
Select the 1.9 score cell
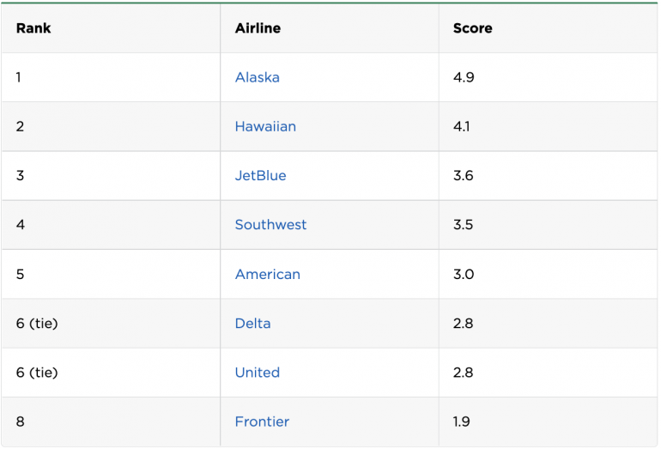point(463,422)
